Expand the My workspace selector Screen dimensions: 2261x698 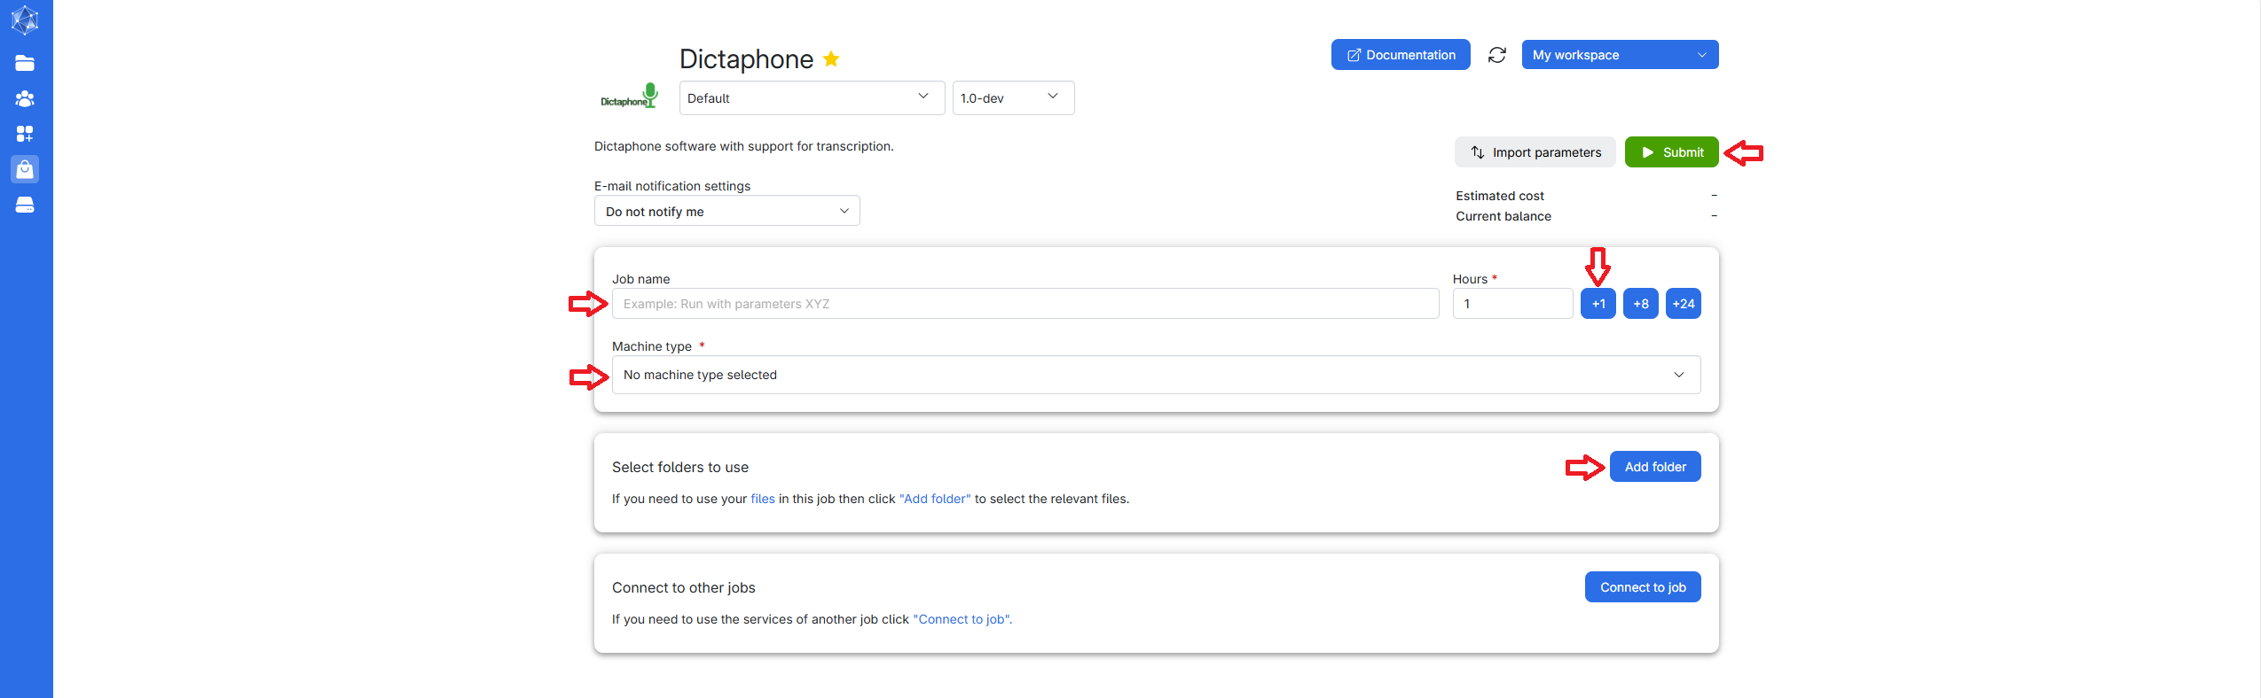1619,55
